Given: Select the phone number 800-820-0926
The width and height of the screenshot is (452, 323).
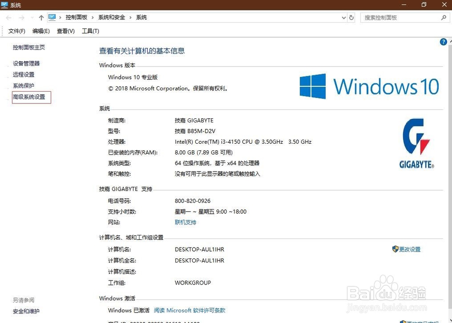Looking at the screenshot, I should (x=193, y=201).
